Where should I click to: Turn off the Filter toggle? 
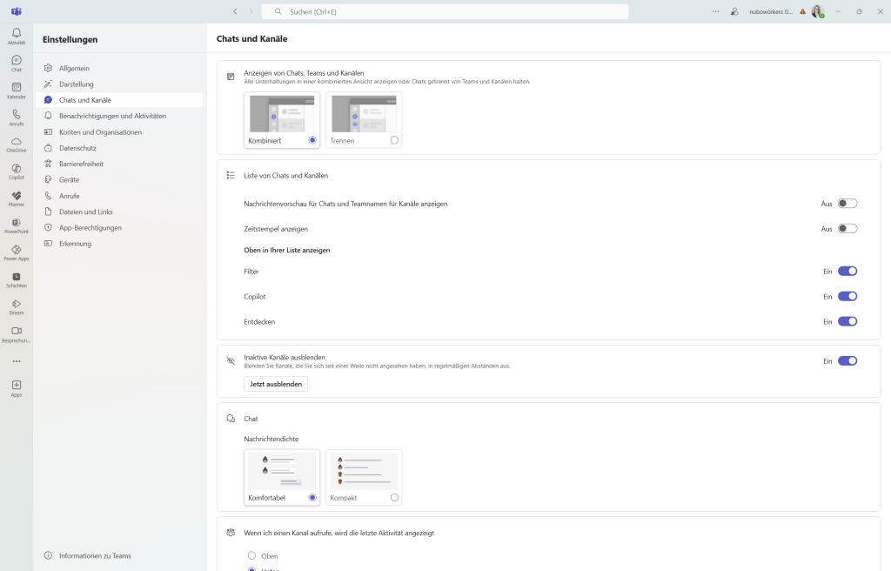[847, 272]
